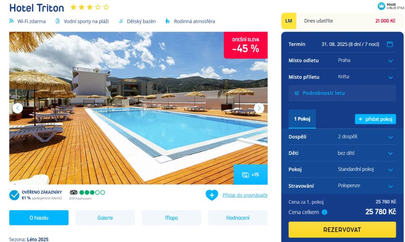Click the přidat pokoj button
405x242 pixels.
(x=375, y=119)
